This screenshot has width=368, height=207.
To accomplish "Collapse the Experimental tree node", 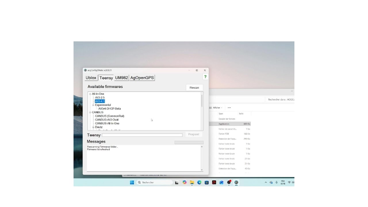I will [x=93, y=105].
